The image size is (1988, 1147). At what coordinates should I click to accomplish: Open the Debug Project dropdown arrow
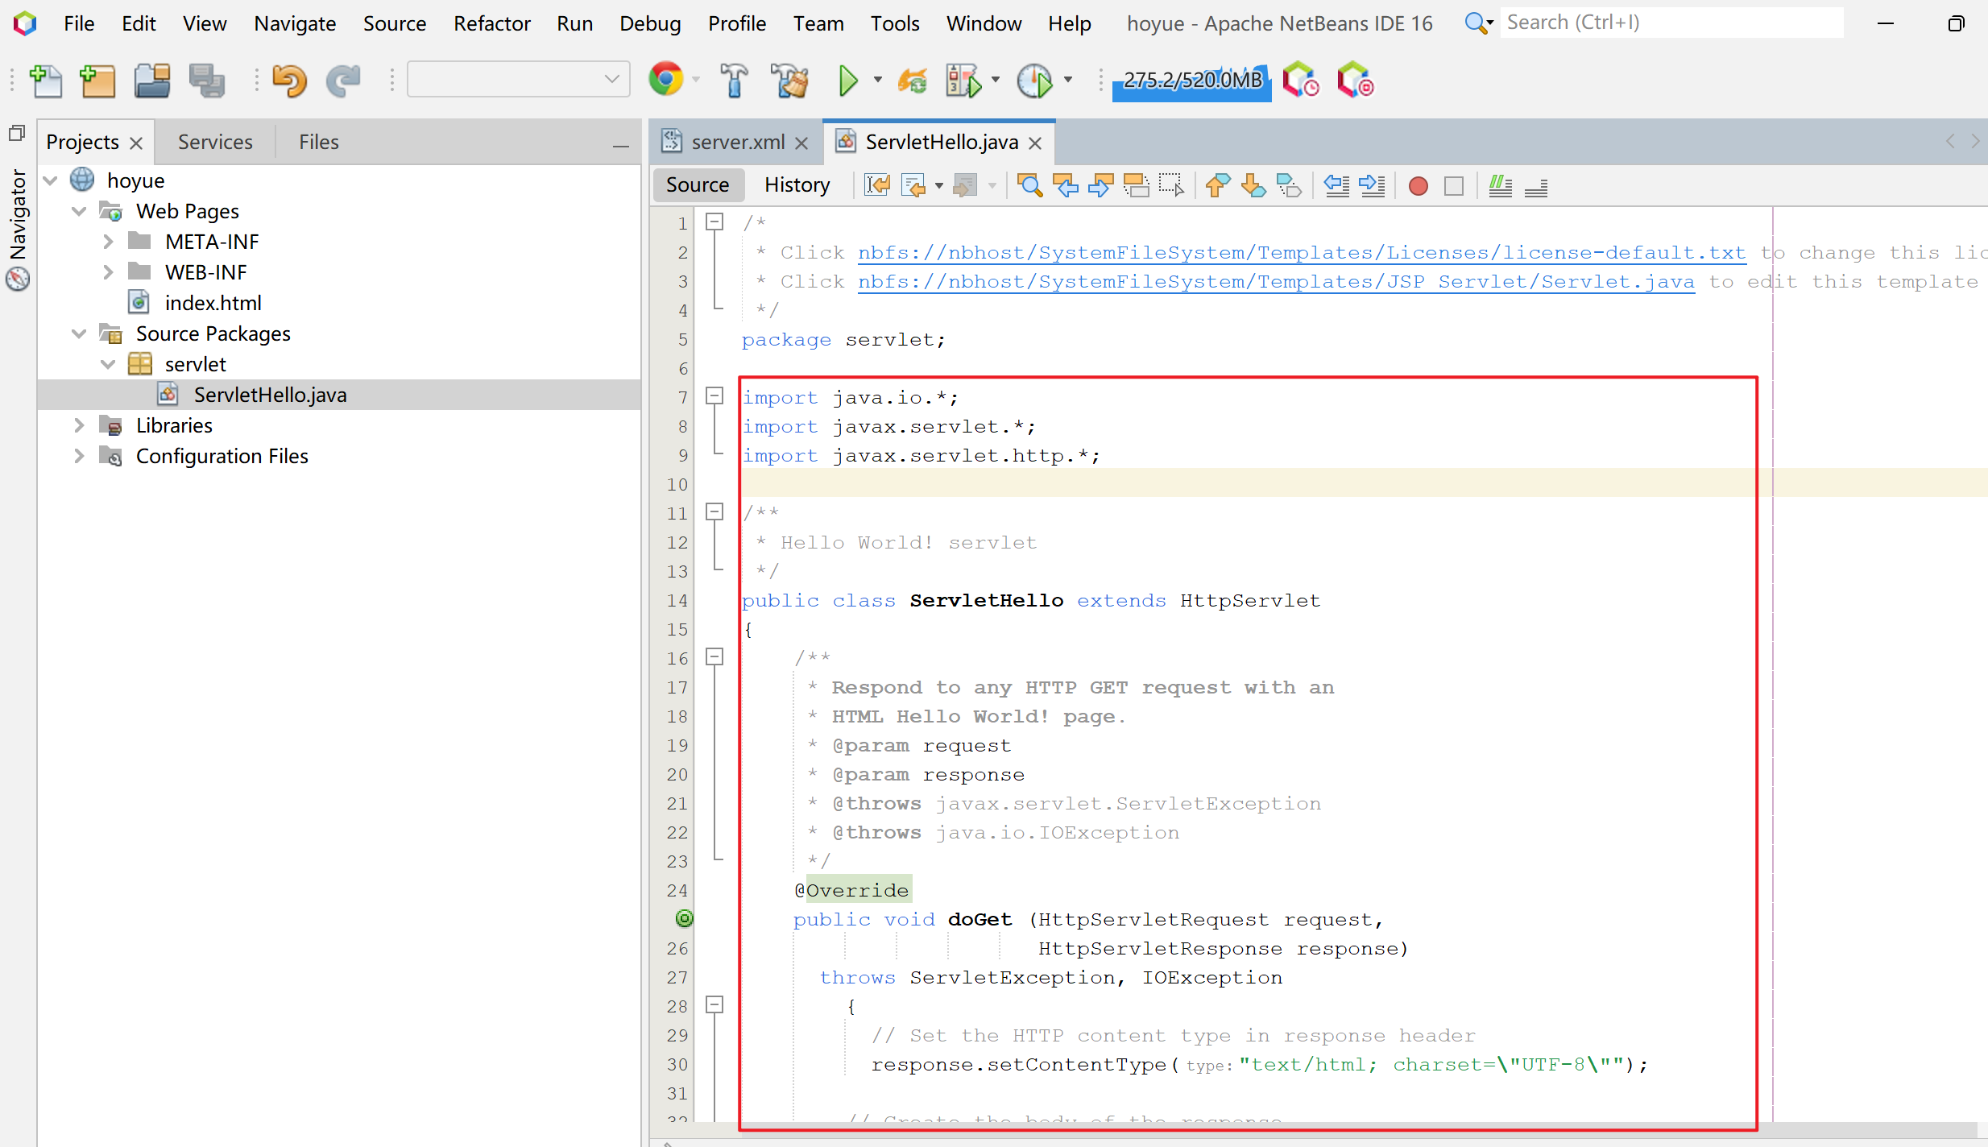coord(996,80)
